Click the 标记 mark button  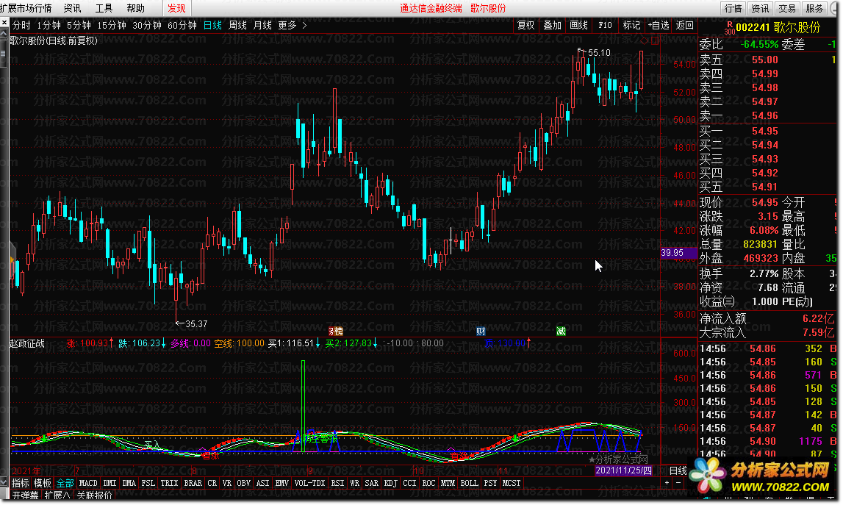[631, 25]
